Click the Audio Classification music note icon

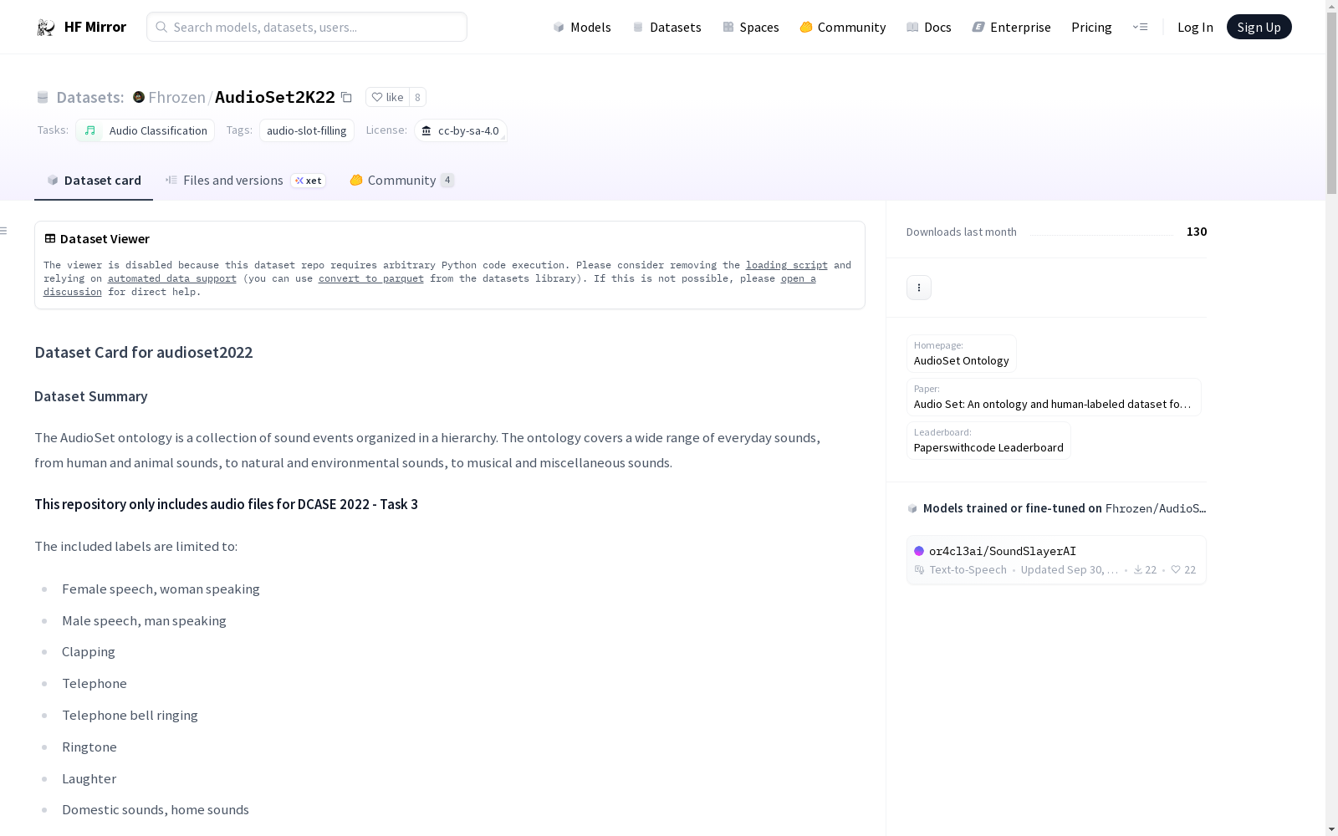click(x=89, y=130)
